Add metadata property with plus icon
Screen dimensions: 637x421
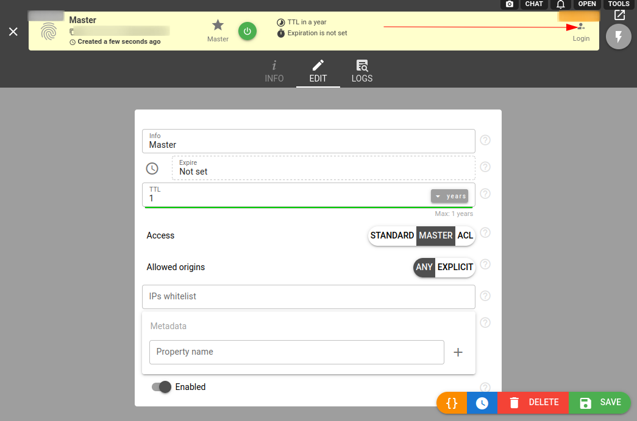click(x=458, y=352)
